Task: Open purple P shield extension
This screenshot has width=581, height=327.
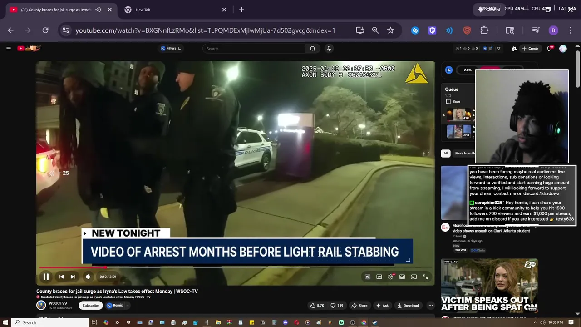Action: tap(432, 30)
